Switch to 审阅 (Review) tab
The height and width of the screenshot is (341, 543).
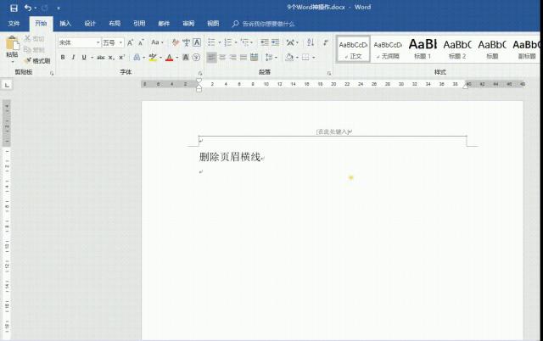(188, 24)
